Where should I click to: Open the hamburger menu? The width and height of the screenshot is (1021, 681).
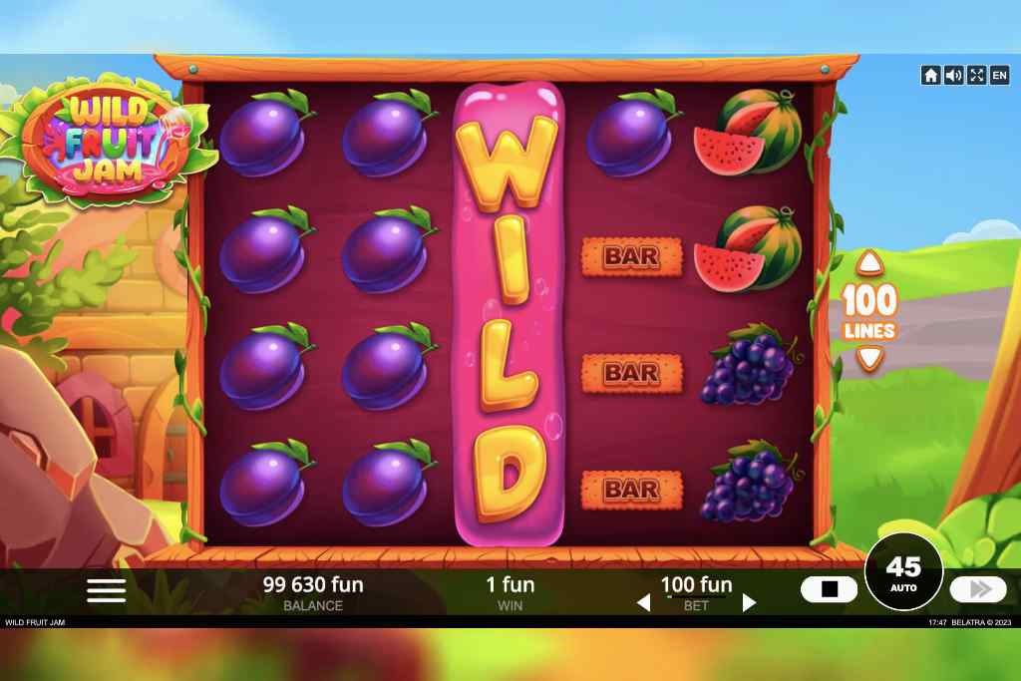tap(106, 590)
